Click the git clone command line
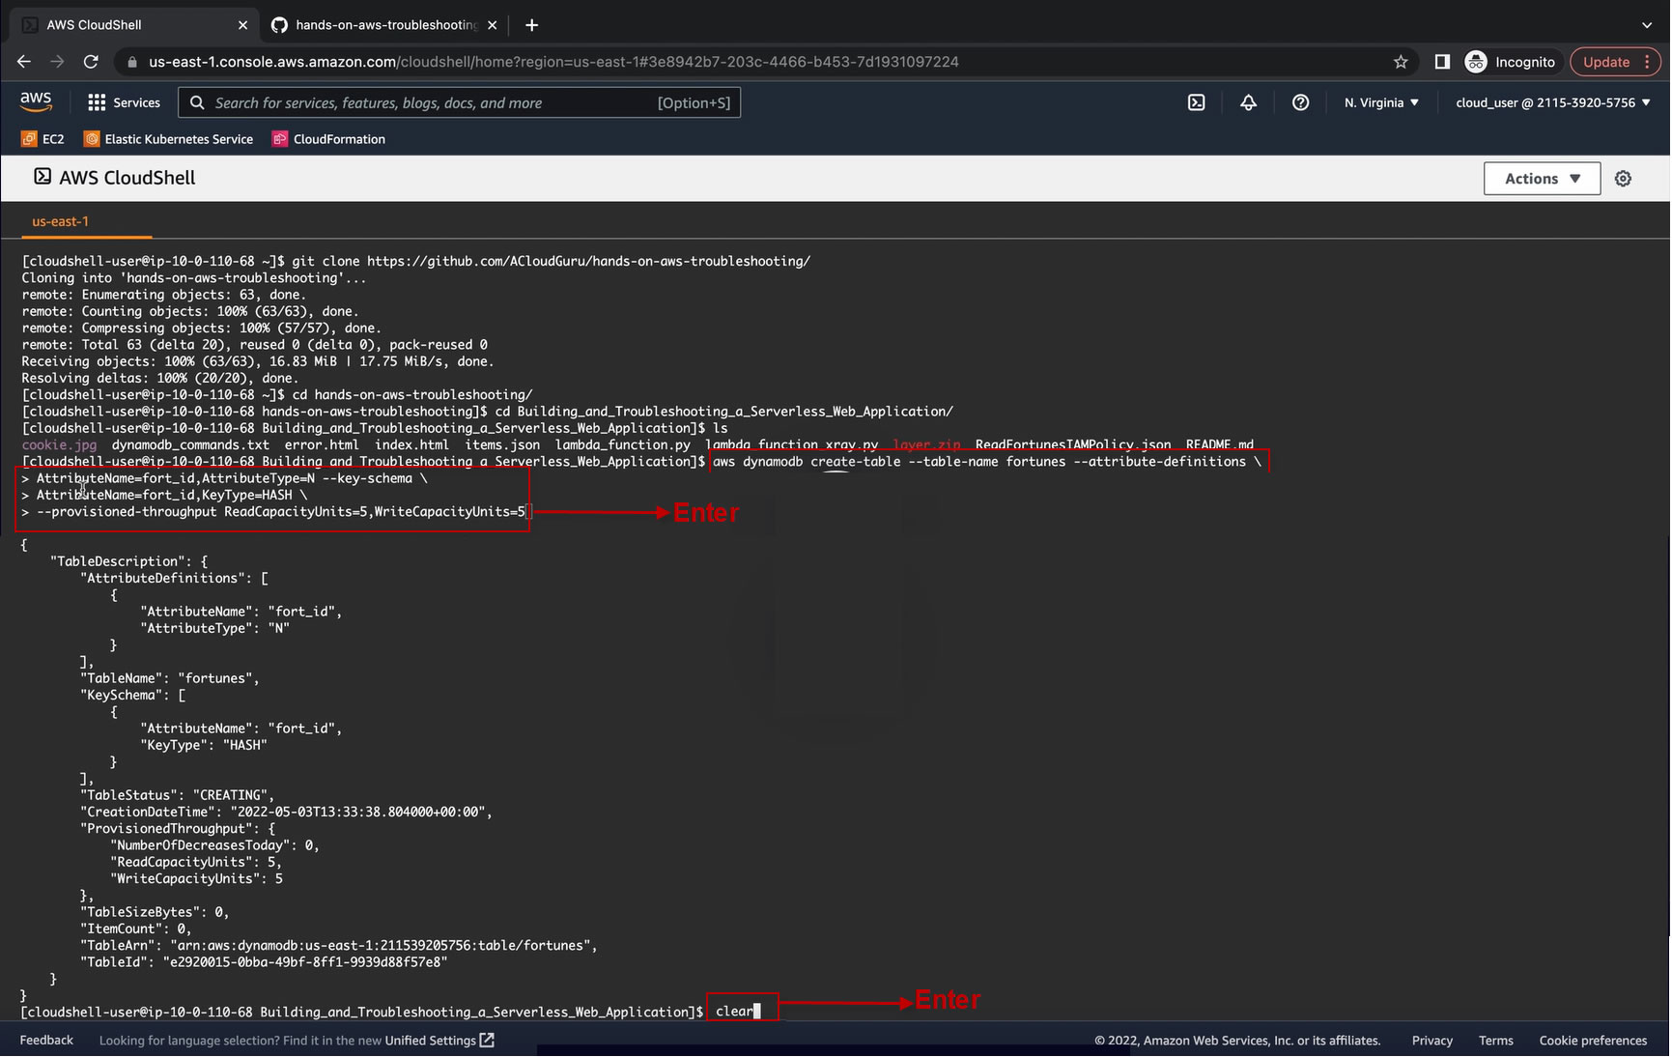Image resolution: width=1672 pixels, height=1057 pixels. [416, 262]
